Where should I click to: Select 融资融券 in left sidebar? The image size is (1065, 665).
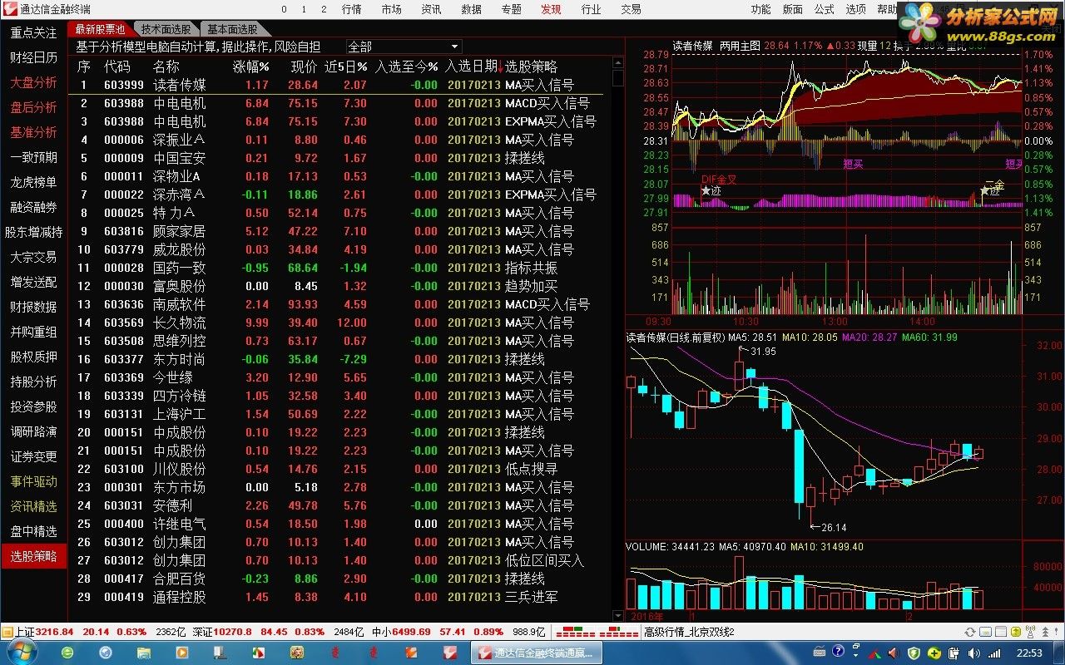tap(33, 207)
